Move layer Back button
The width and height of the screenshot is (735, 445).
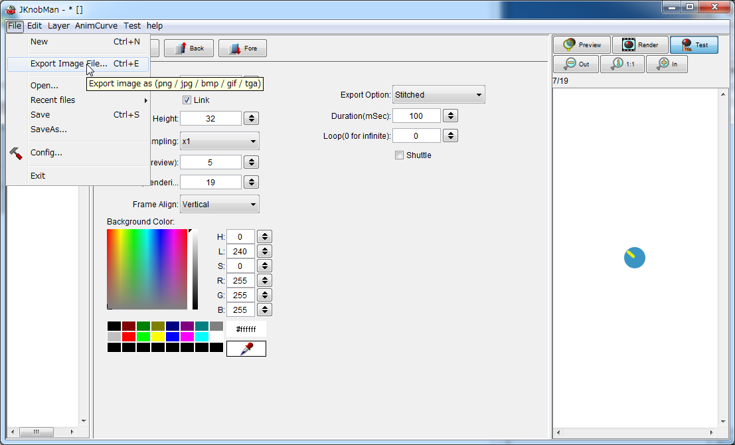click(189, 48)
